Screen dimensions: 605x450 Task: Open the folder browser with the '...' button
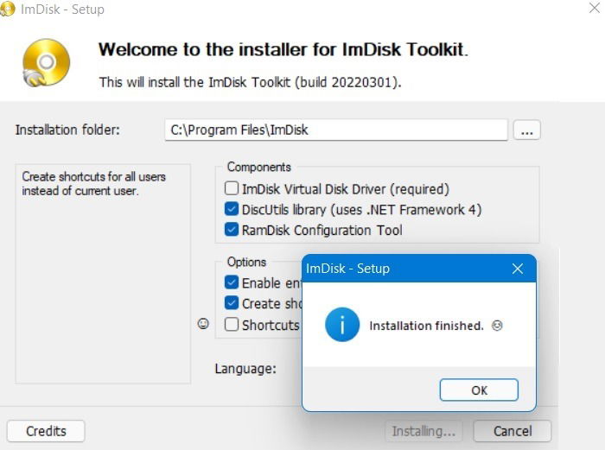point(526,130)
